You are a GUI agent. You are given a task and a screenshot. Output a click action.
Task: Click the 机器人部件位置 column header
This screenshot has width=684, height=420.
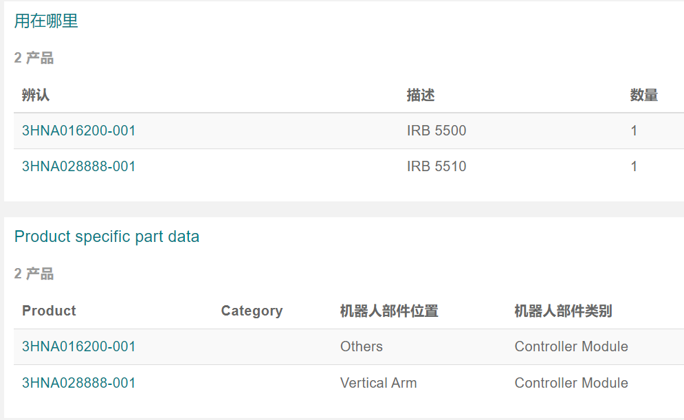point(389,311)
